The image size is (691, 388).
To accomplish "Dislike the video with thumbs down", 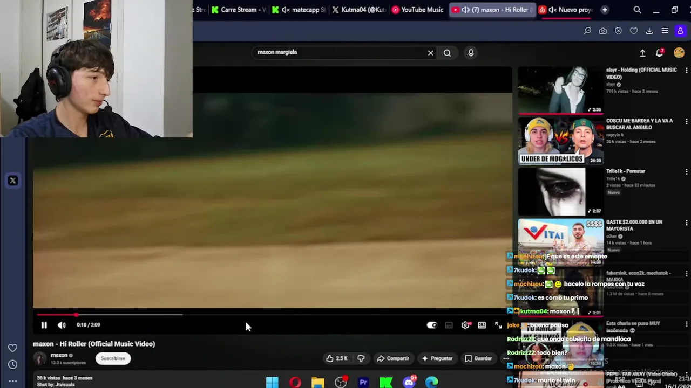I will click(361, 358).
